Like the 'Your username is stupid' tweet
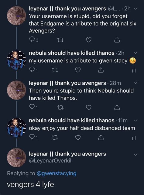This screenshot has height=195, width=144. coord(89,40)
